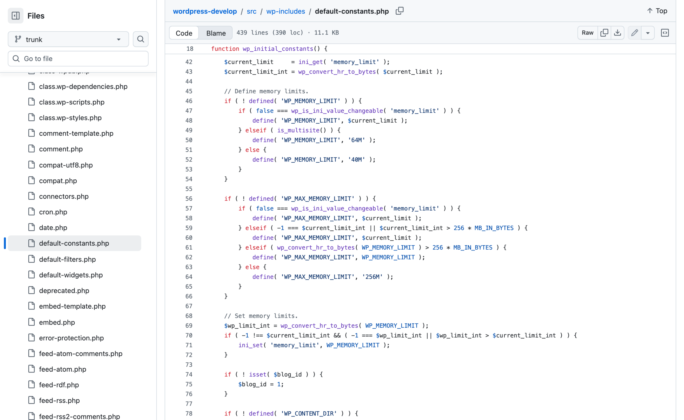The height and width of the screenshot is (420, 684).
Task: Copy file path icon next to default-constants.php
Action: [399, 11]
